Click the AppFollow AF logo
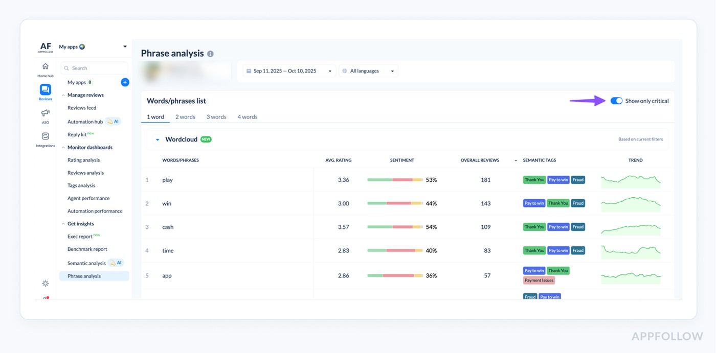 46,46
